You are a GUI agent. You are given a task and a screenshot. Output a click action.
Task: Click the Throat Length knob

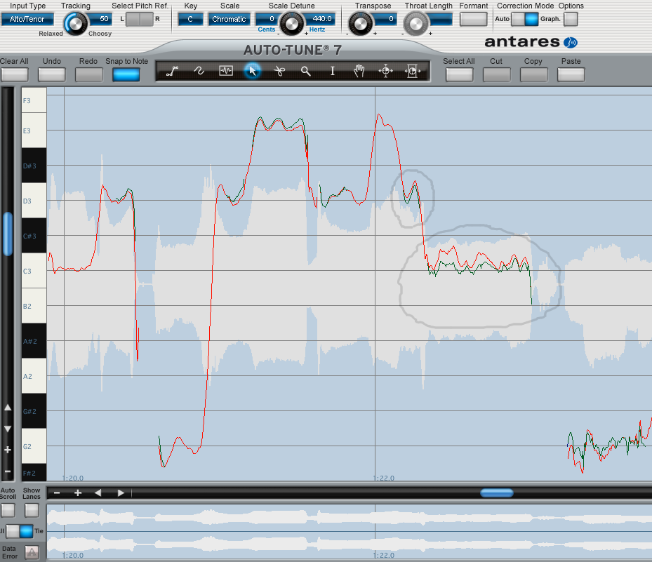tap(415, 24)
